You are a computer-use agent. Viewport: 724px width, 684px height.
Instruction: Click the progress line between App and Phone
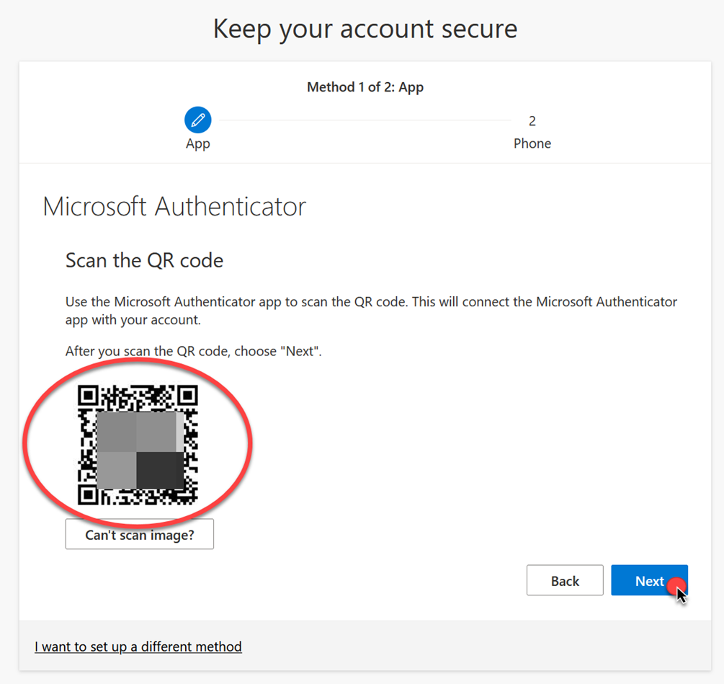click(x=360, y=120)
